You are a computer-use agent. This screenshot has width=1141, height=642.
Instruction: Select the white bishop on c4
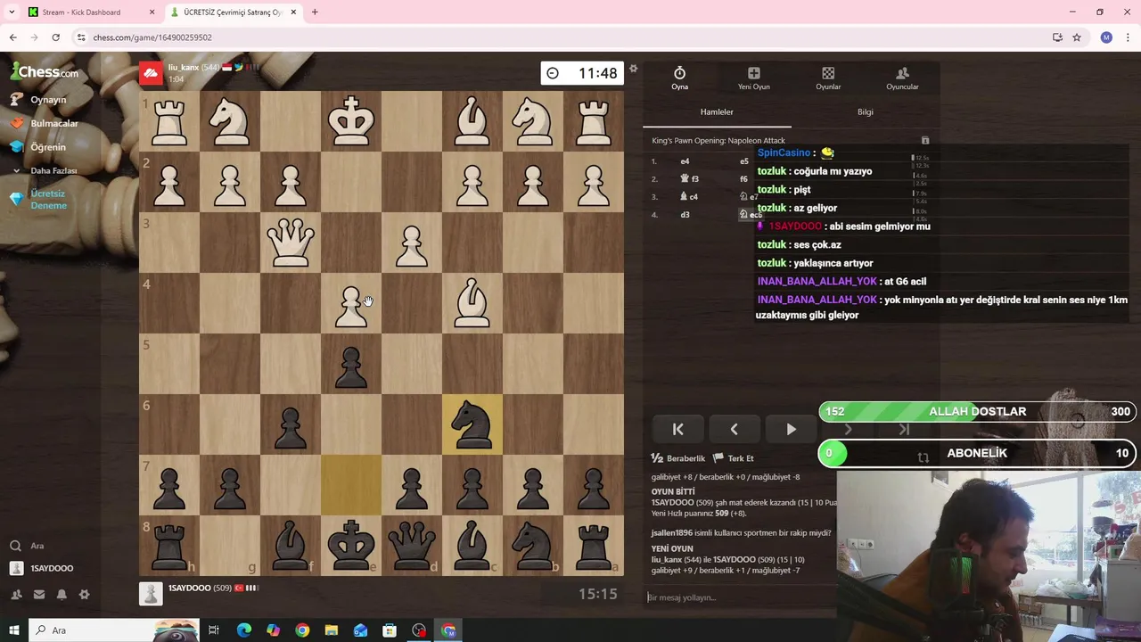pyautogui.click(x=472, y=303)
